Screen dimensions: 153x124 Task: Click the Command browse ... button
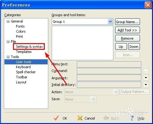[146, 71]
